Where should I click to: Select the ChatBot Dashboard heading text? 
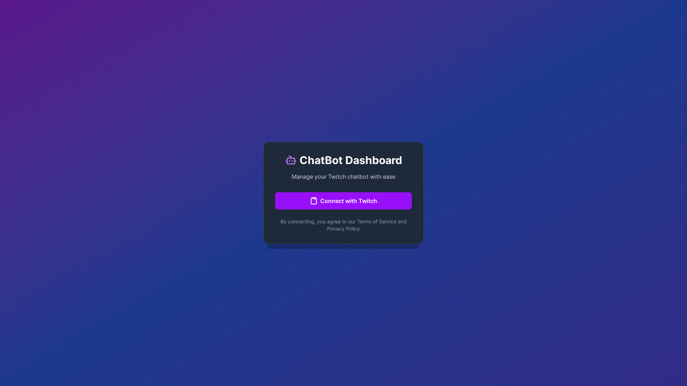click(351, 160)
